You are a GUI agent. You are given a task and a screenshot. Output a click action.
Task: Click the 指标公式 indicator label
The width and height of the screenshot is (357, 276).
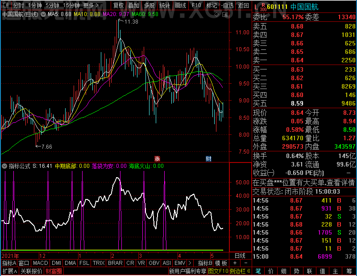(x=19, y=166)
